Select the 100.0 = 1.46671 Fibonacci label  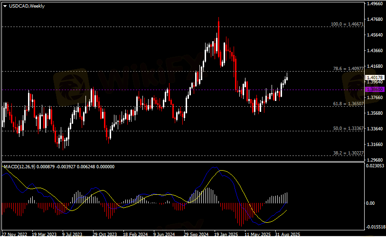(x=347, y=24)
